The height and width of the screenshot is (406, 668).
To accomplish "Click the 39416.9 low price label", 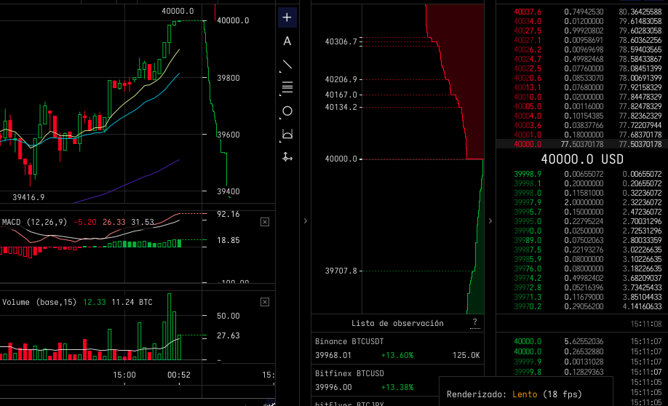I will click(28, 197).
